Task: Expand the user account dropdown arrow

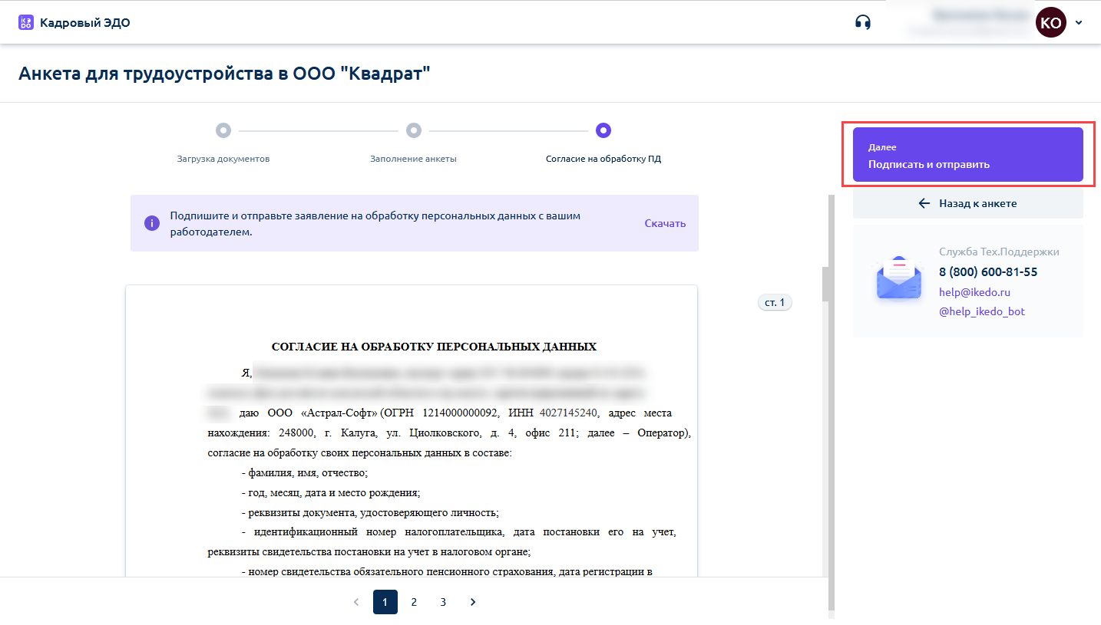Action: coord(1079,23)
